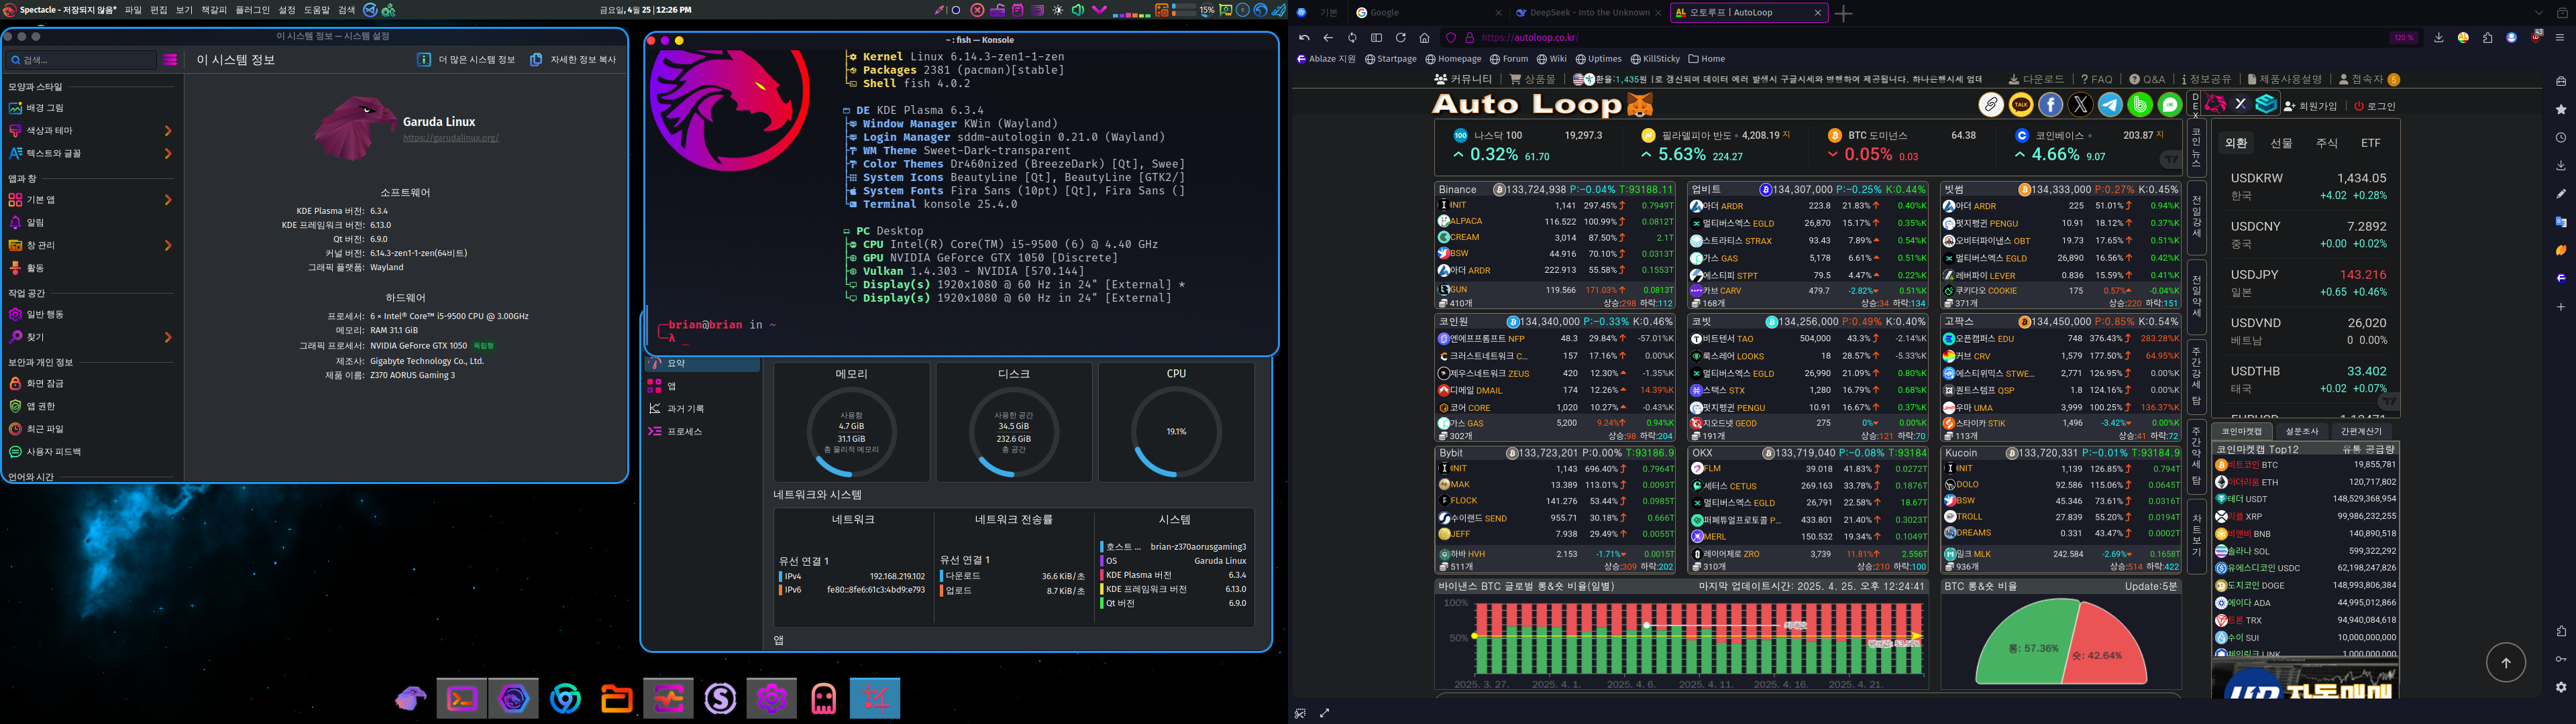The height and width of the screenshot is (724, 2576).
Task: Click the browser home icon
Action: 1424,38
